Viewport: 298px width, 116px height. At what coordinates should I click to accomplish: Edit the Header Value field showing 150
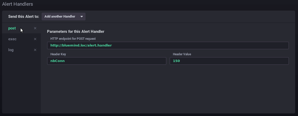(x=229, y=61)
